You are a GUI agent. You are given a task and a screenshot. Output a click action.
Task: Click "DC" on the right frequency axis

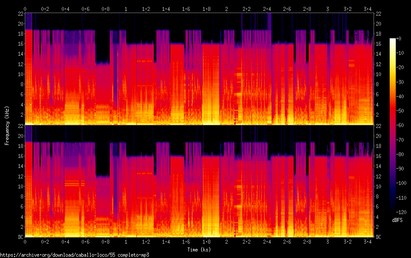pyautogui.click(x=378, y=237)
